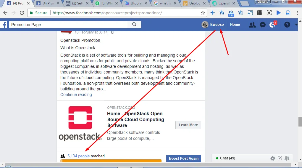Close the Deploy tab
302x168 pixels.
[x=204, y=3]
